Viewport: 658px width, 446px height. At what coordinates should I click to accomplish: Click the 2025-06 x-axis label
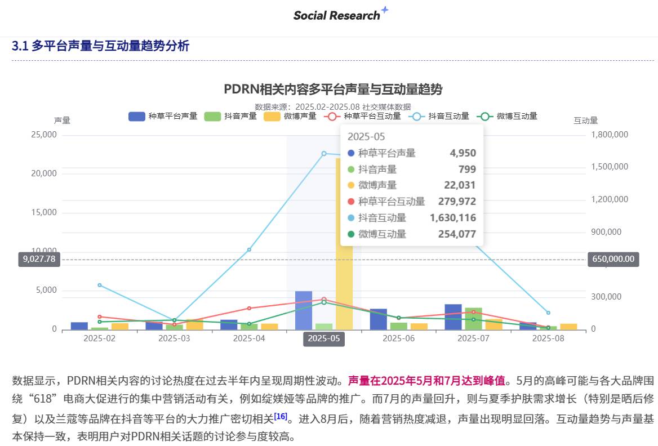click(398, 338)
